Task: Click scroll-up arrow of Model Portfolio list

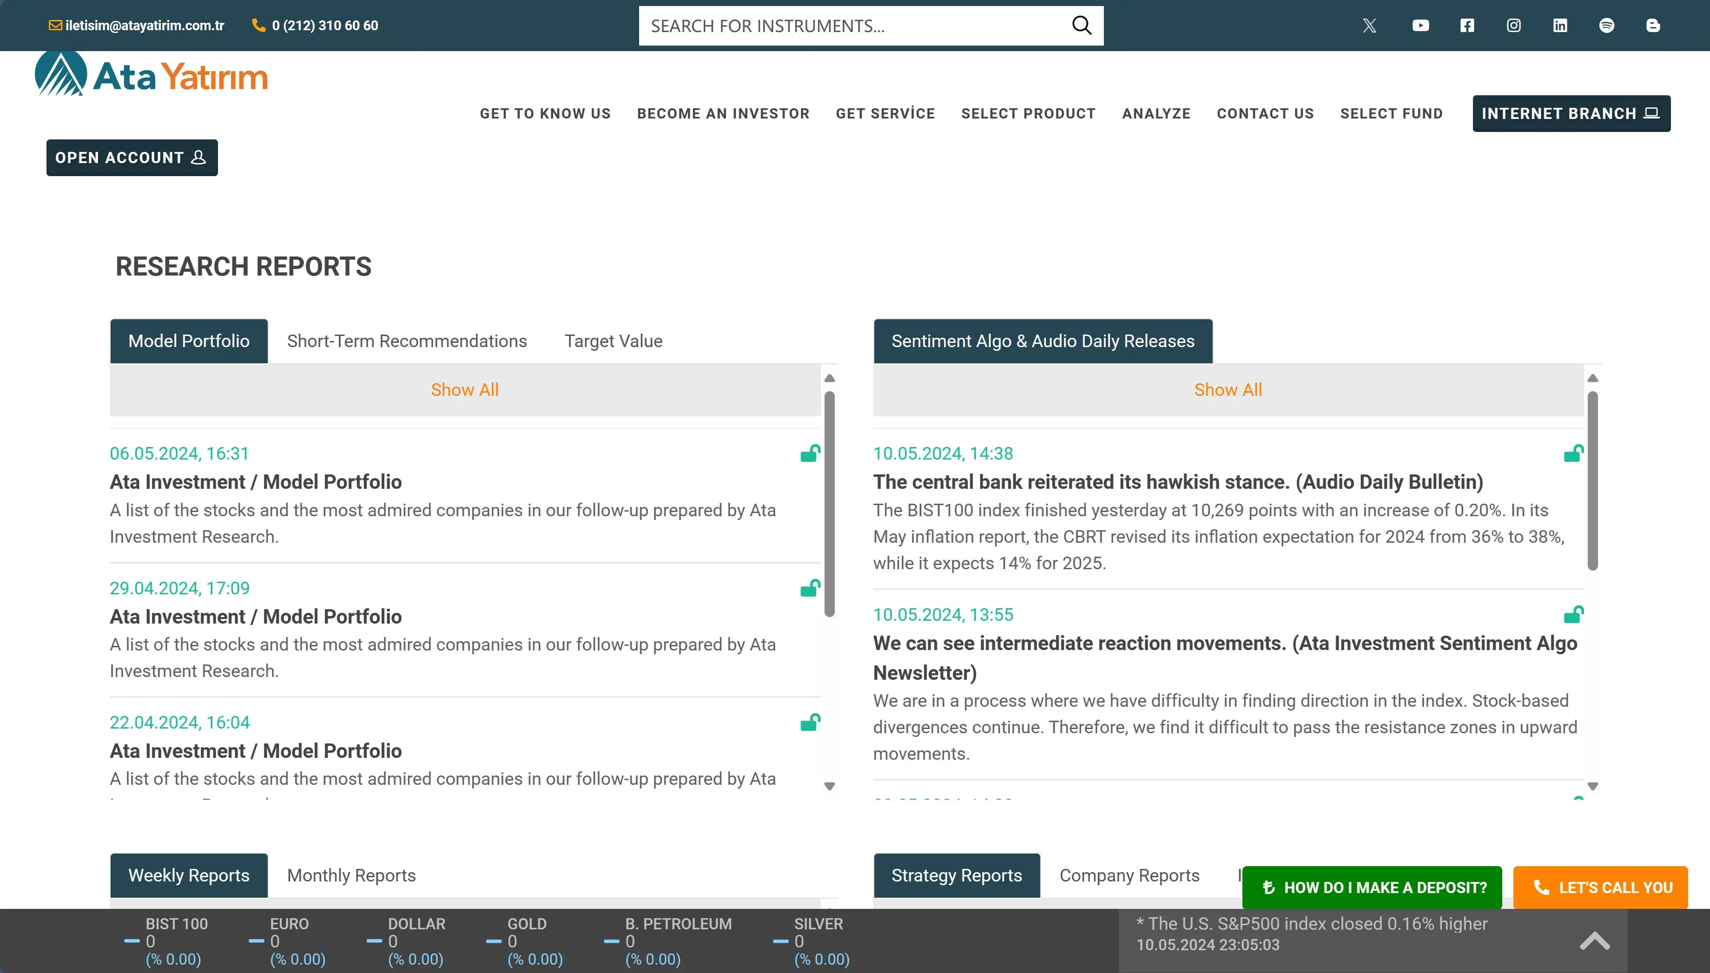Action: click(830, 378)
